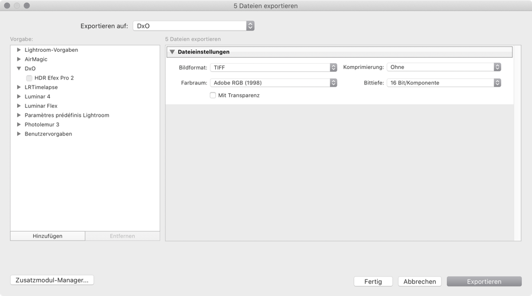Expand the Luminar 4 preset folder
This screenshot has height=296, width=532.
19,97
